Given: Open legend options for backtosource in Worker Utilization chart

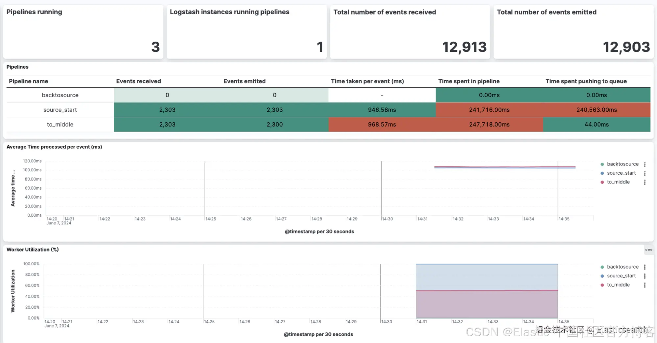Looking at the screenshot, I should [645, 267].
